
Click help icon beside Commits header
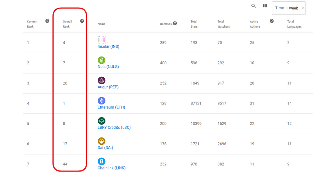tap(175, 24)
